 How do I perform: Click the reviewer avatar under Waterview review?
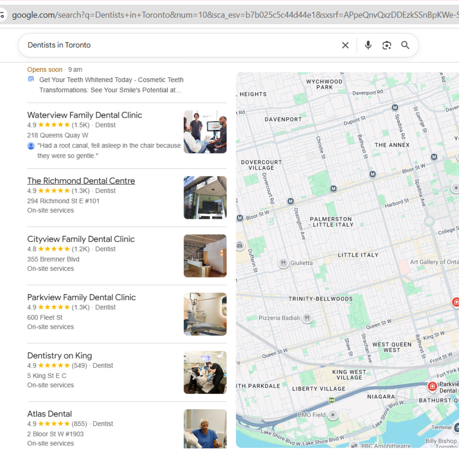[31, 145]
